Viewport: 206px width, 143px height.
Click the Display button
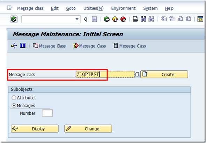click(x=35, y=129)
